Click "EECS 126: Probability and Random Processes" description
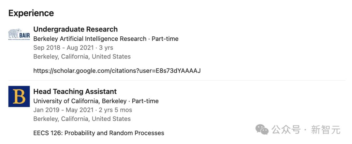Screen dimensions: 352x144 [x=99, y=133]
